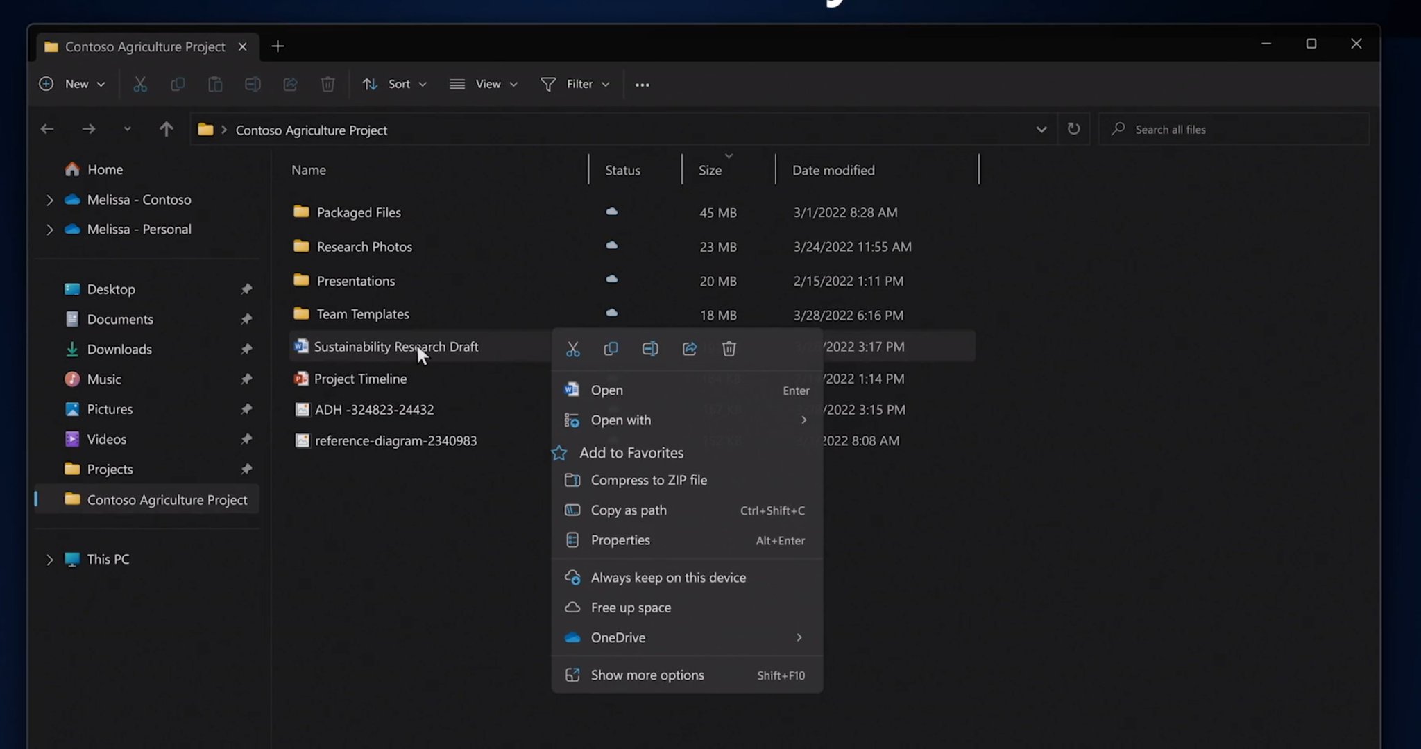Image resolution: width=1421 pixels, height=749 pixels.
Task: Open a new File Explorer tab
Action: click(278, 46)
